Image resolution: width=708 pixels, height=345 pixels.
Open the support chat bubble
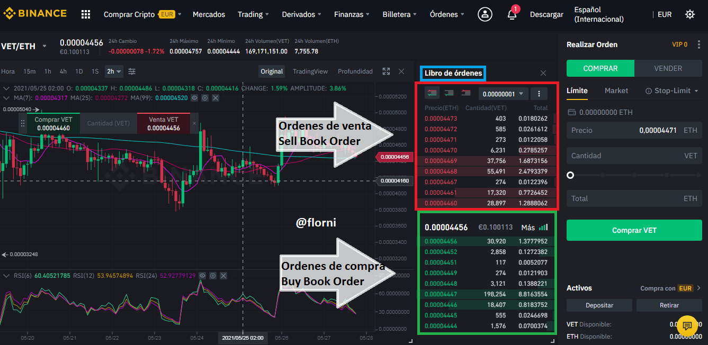687,325
